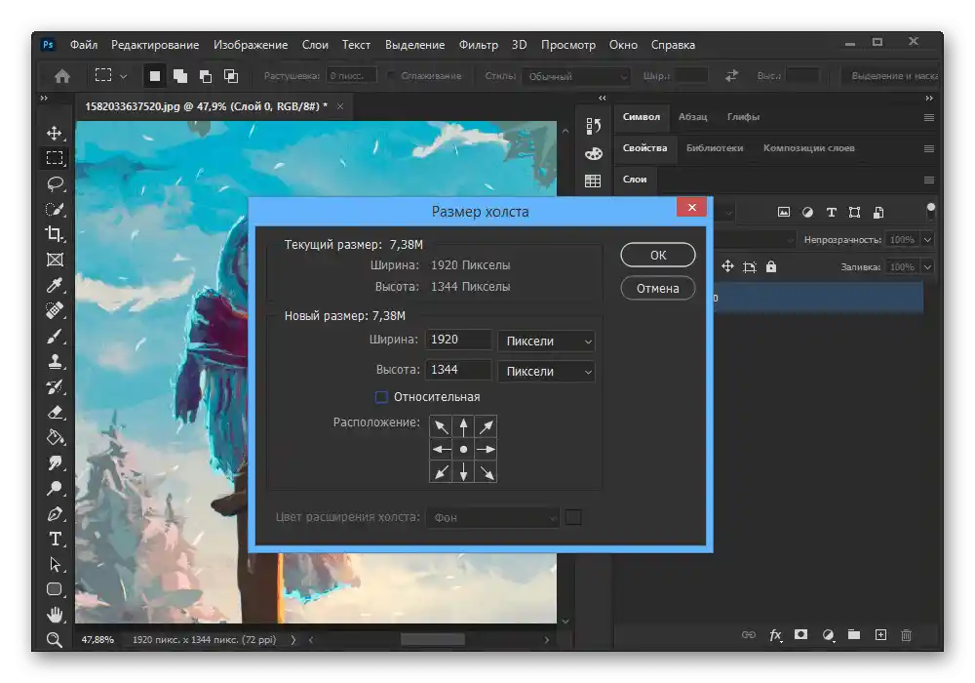Open the Файл menu
Viewport: 975px width, 683px height.
84,45
